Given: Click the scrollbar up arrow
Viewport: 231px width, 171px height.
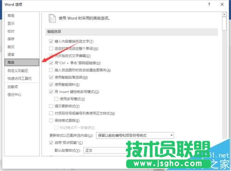Looking at the screenshot, I should click(x=224, y=15).
